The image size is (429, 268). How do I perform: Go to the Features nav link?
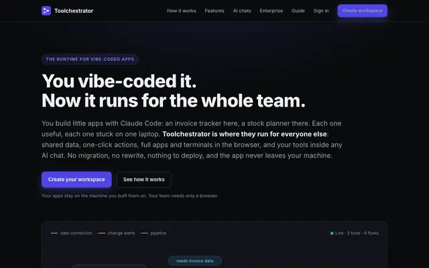[214, 11]
